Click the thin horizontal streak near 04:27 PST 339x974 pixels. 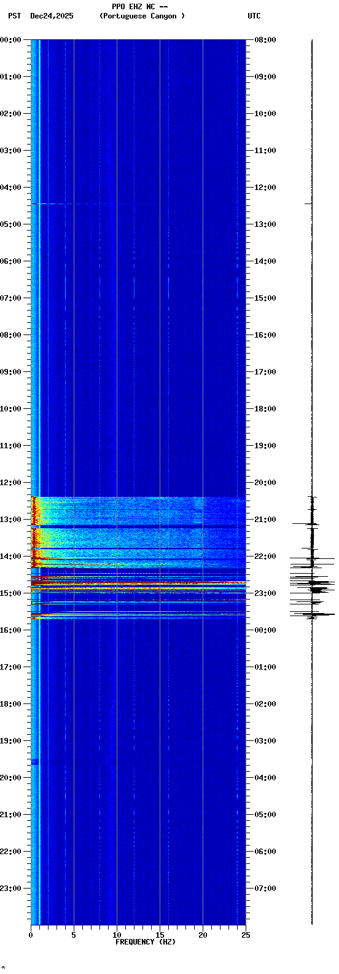click(77, 204)
